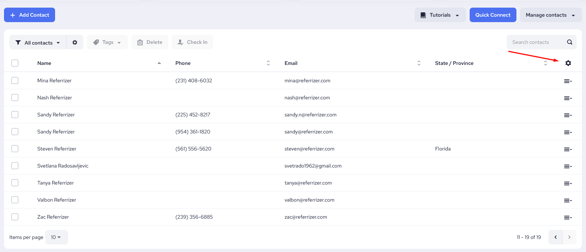Click the Check In button

192,42
